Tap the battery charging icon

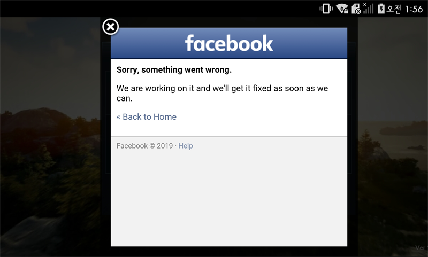[x=381, y=9]
